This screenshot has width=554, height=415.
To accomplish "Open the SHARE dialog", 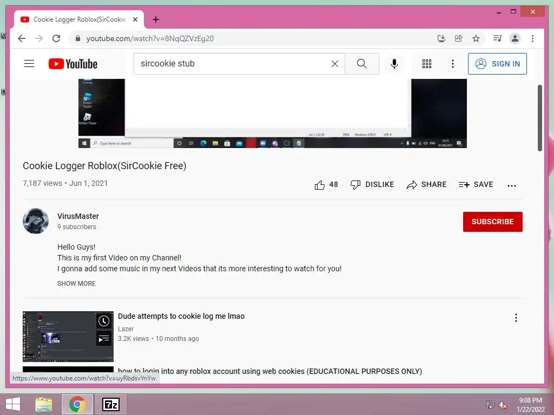I will 426,185.
